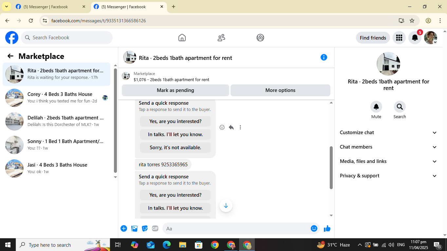Viewport: 447px width, 251px height.
Task: Open Notifications bell showing 5 alerts
Action: pyautogui.click(x=415, y=38)
